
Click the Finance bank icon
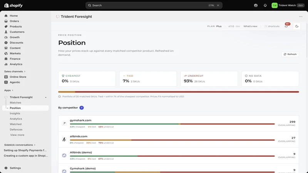[6, 59]
